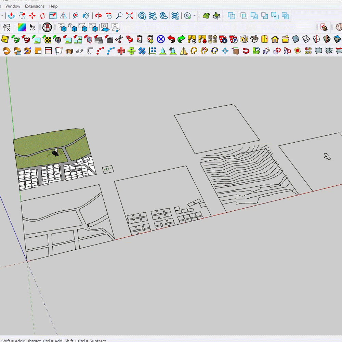Activate the Orbit camera tool

[x=98, y=16]
